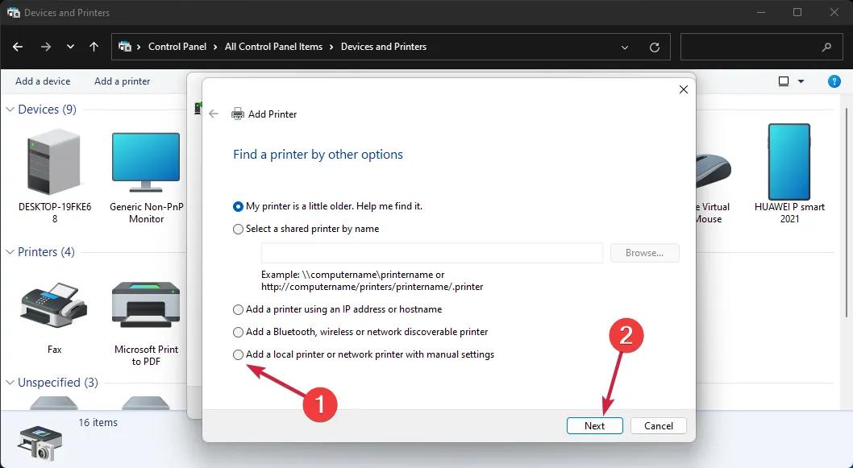Click inside the Control Panel search box
853x468 pixels.
tap(750, 47)
